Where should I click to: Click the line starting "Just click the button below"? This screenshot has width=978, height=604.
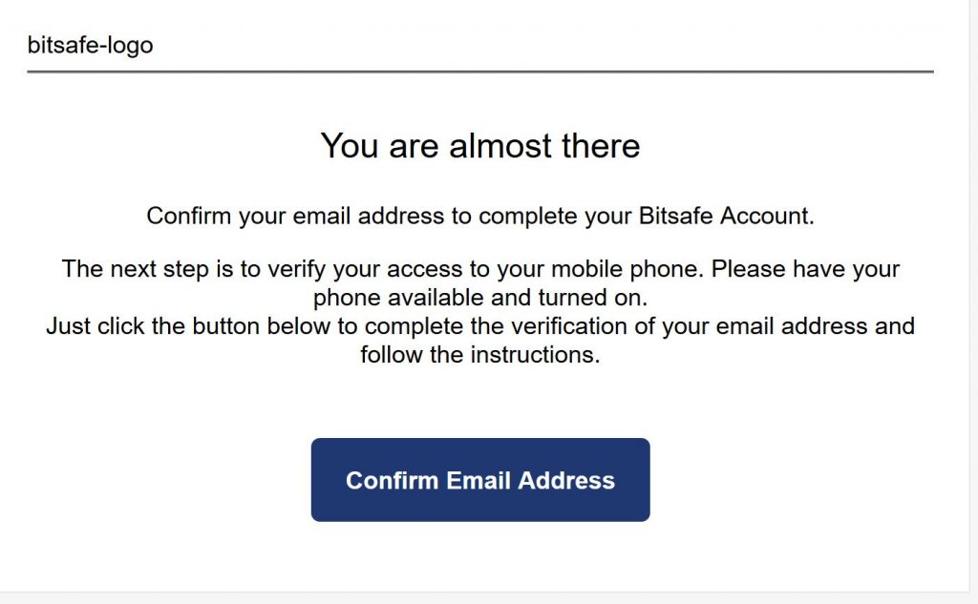[480, 326]
